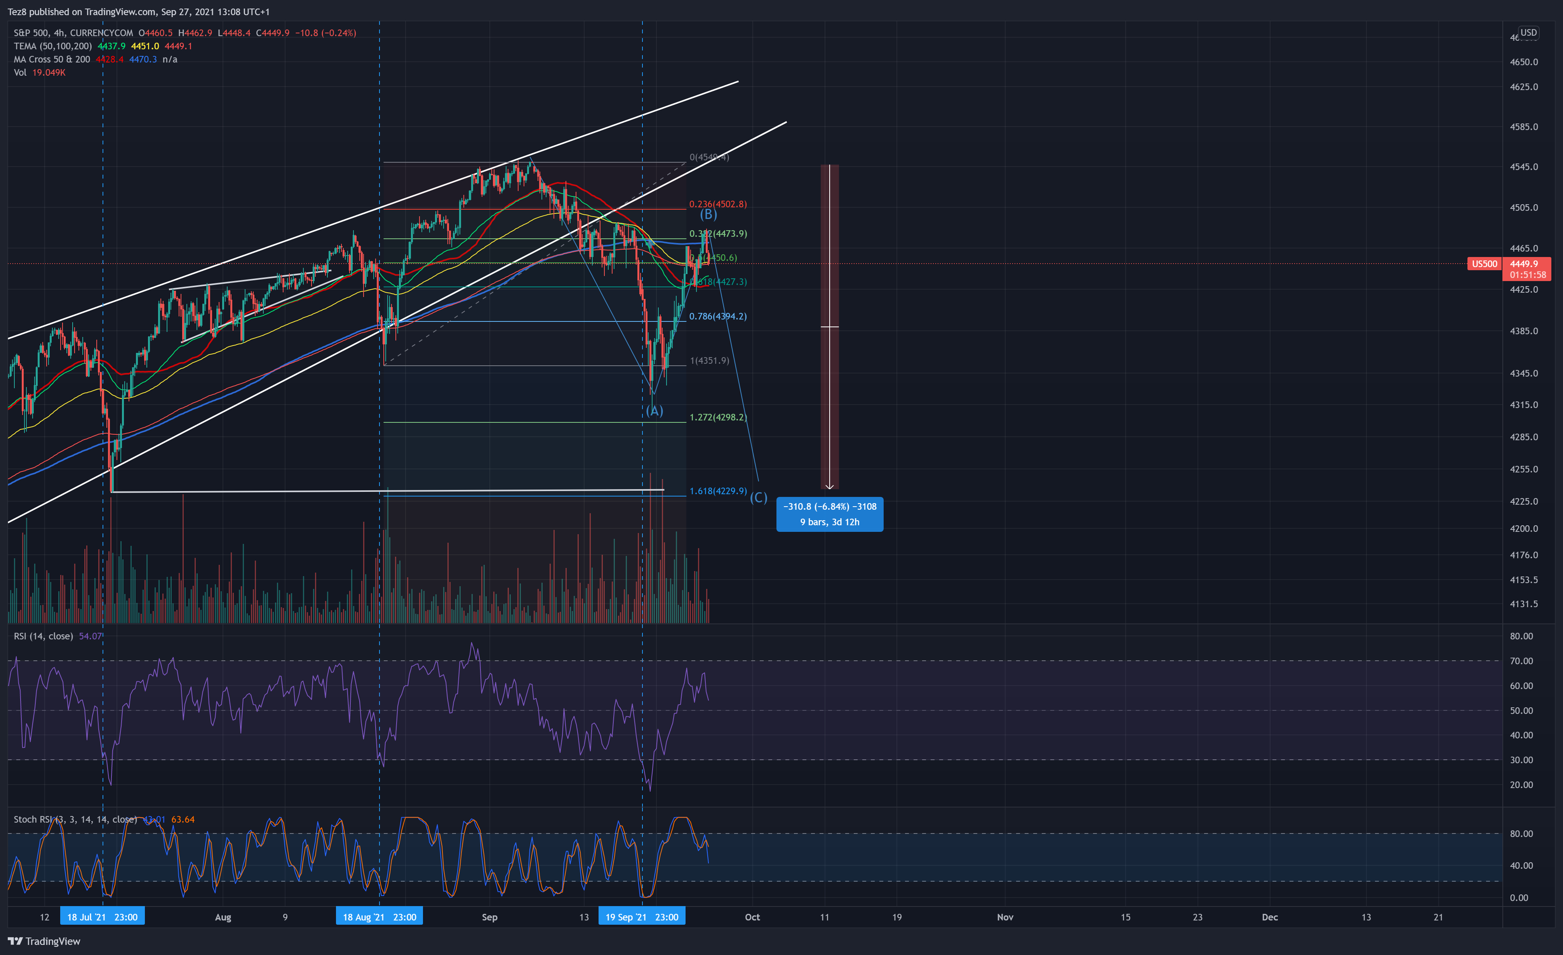The image size is (1563, 955).
Task: Select the 0.786(4394.2) Fibonacci level label
Action: click(x=718, y=316)
